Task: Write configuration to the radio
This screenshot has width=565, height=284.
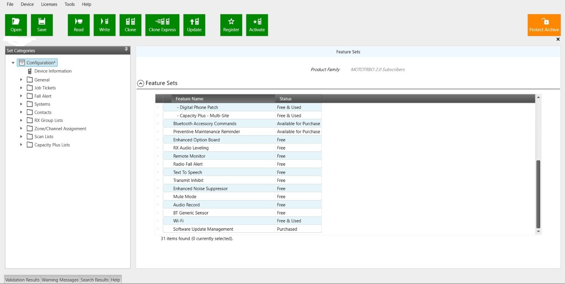Action: pos(105,25)
